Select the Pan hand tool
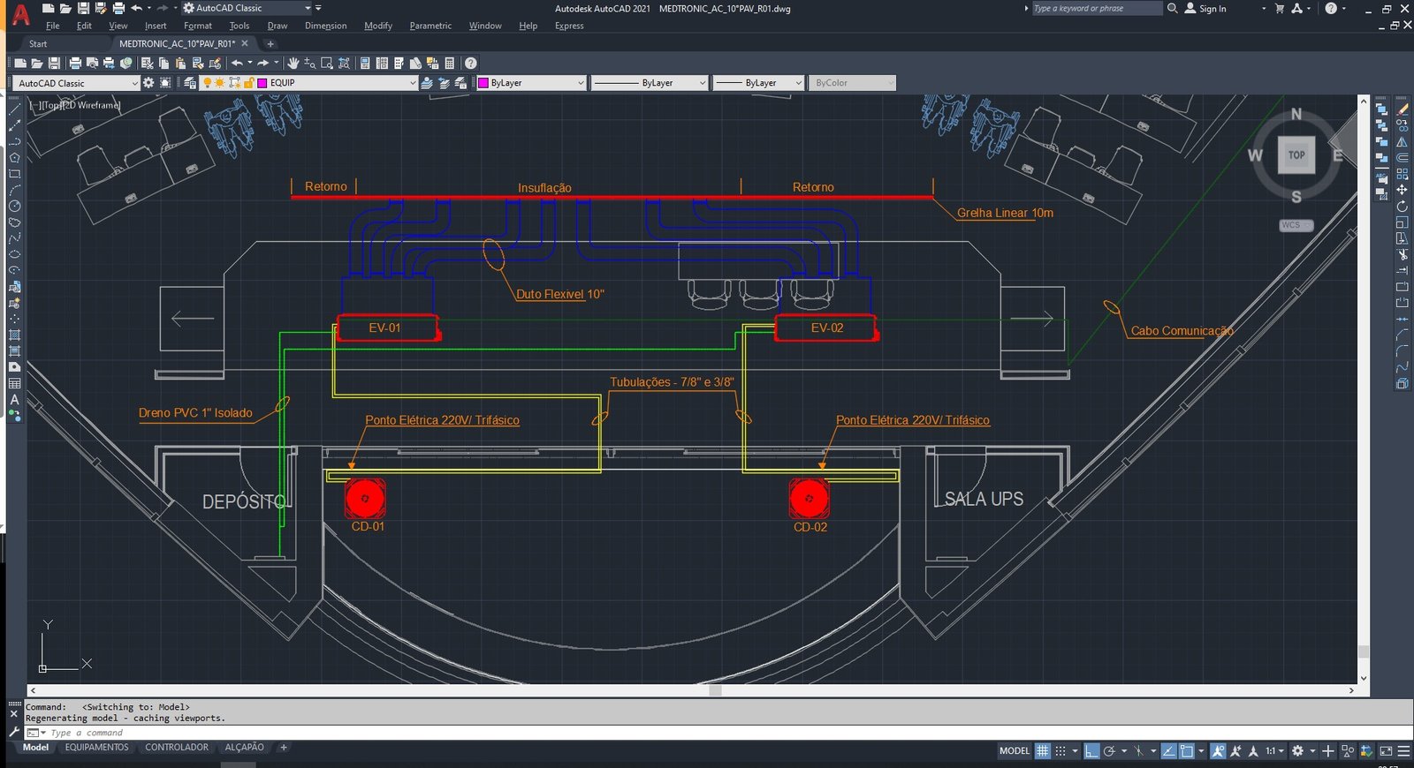 click(293, 63)
